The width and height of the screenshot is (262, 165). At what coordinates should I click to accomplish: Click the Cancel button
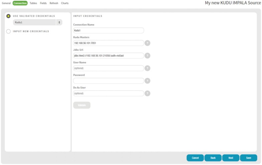pos(195,158)
